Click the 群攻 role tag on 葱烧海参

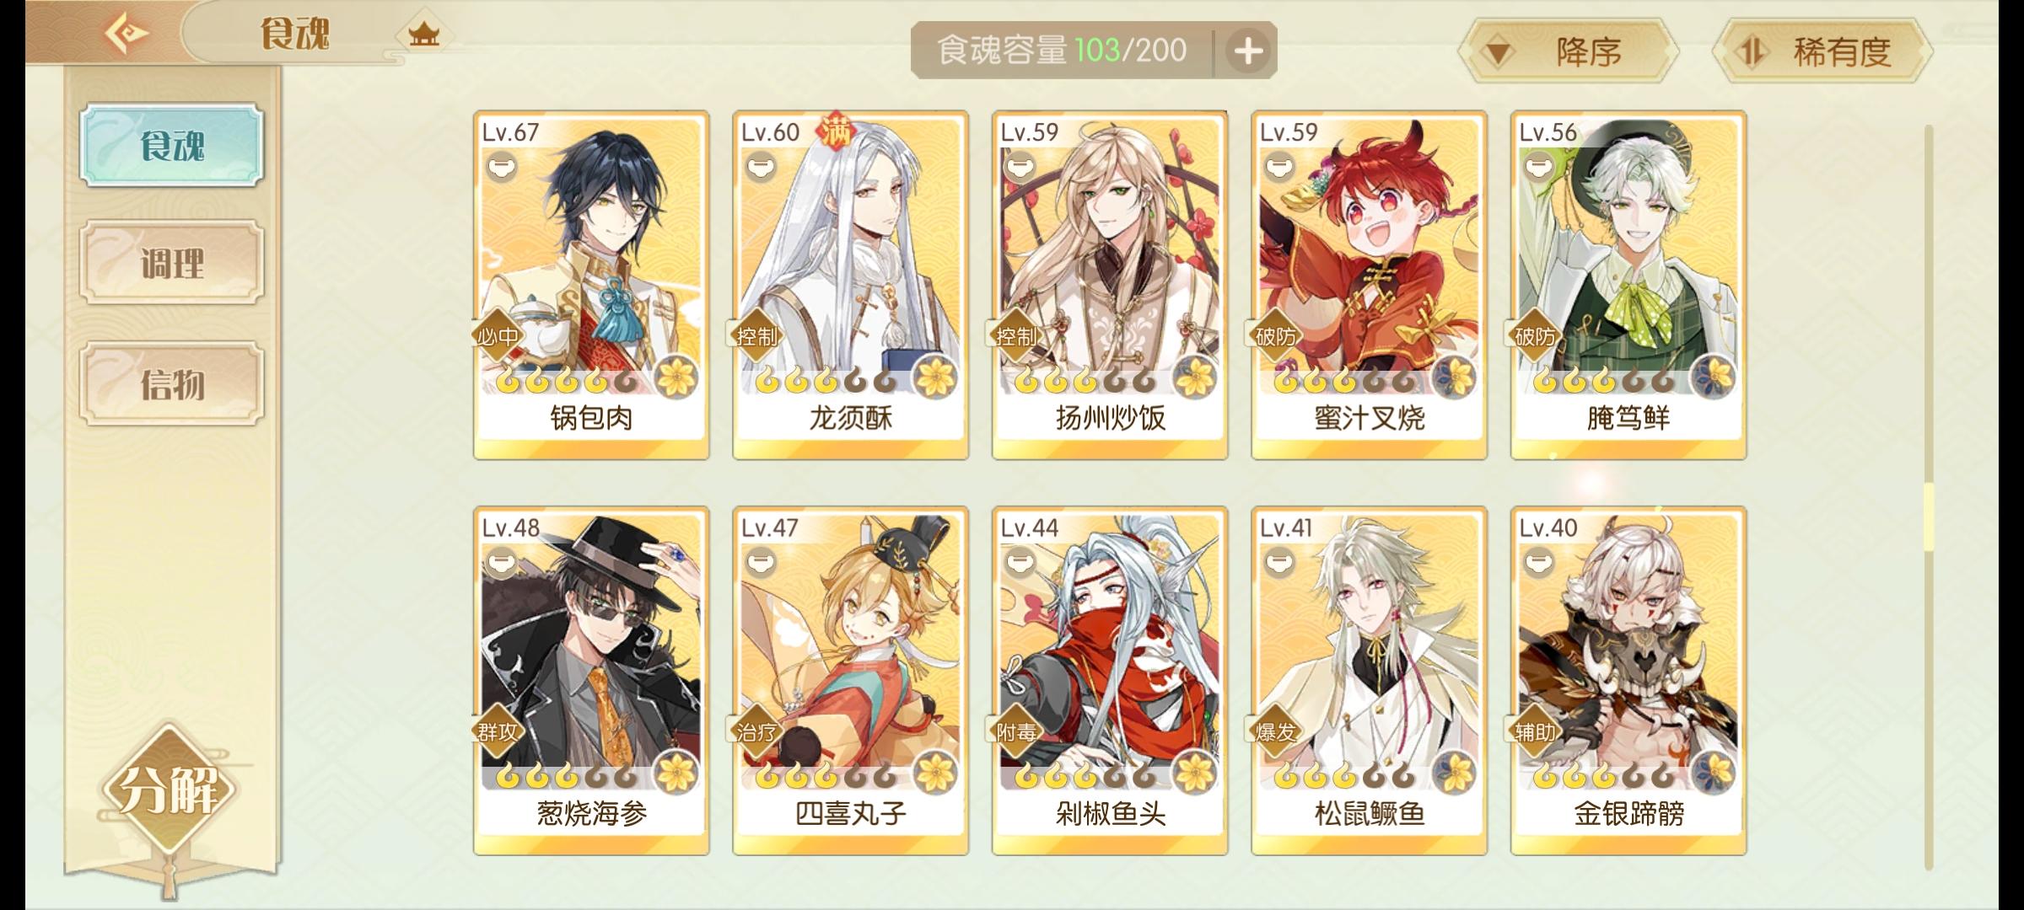(x=497, y=732)
